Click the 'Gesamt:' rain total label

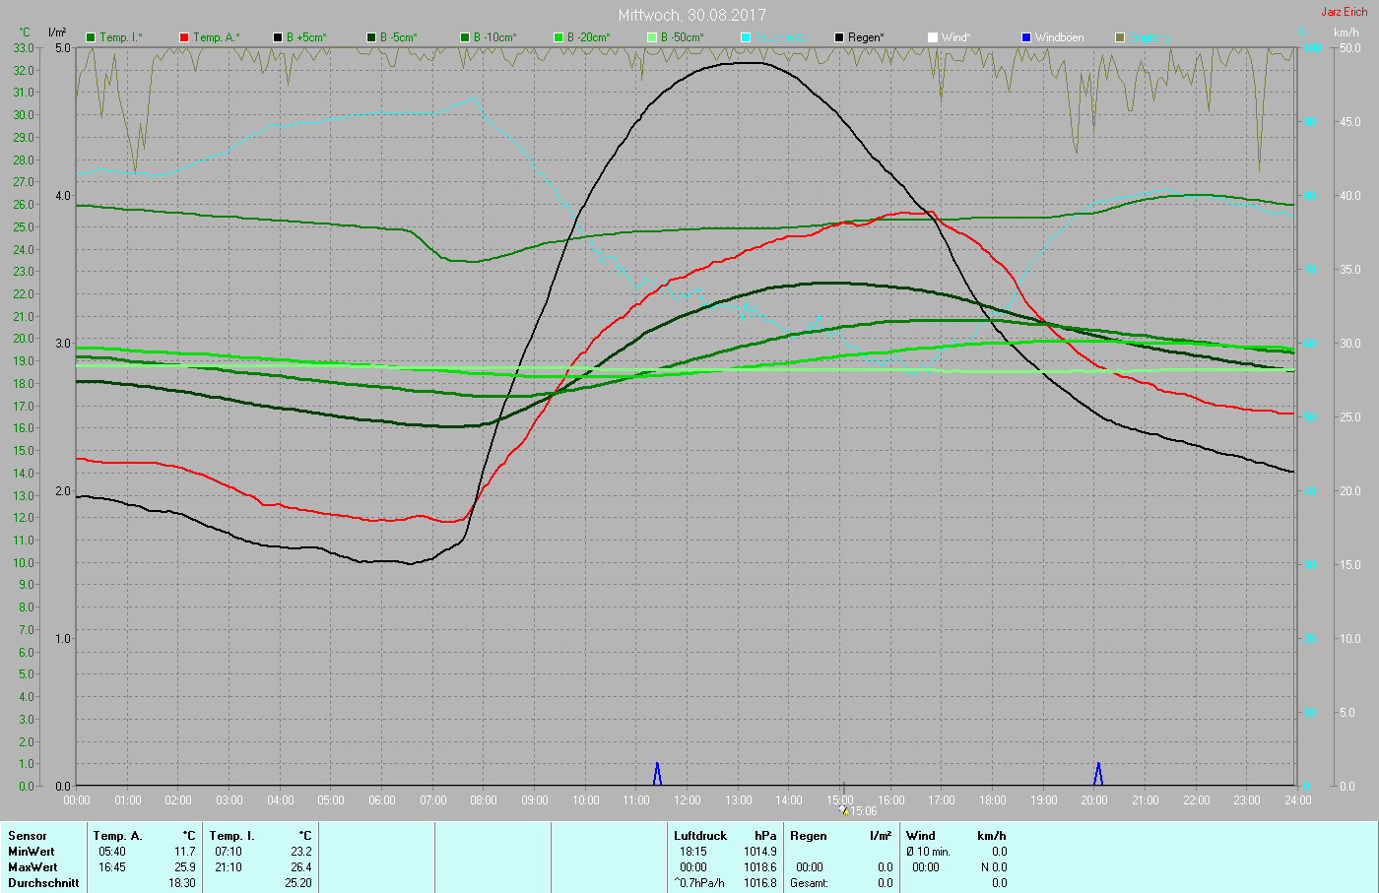810,883
